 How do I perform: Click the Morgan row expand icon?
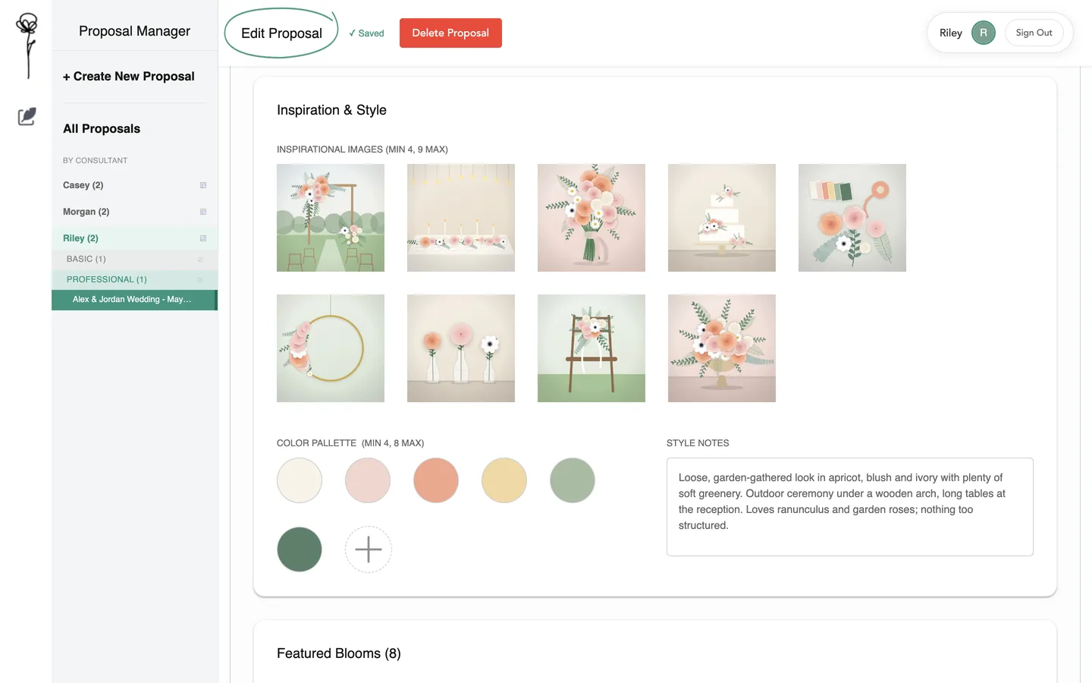pyautogui.click(x=203, y=212)
